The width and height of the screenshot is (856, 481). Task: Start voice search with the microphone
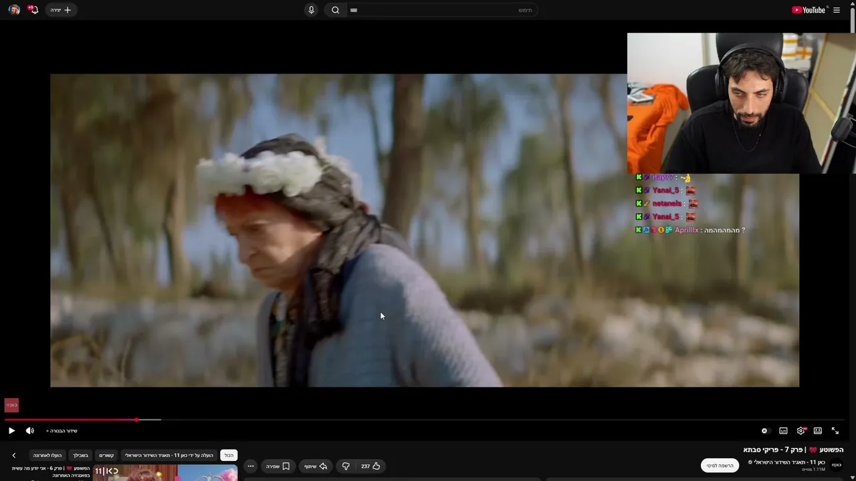[x=311, y=10]
